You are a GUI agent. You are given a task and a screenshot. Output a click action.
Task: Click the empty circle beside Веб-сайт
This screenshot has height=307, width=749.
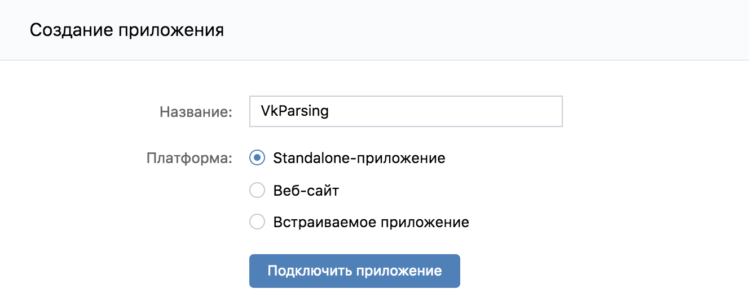tap(257, 191)
